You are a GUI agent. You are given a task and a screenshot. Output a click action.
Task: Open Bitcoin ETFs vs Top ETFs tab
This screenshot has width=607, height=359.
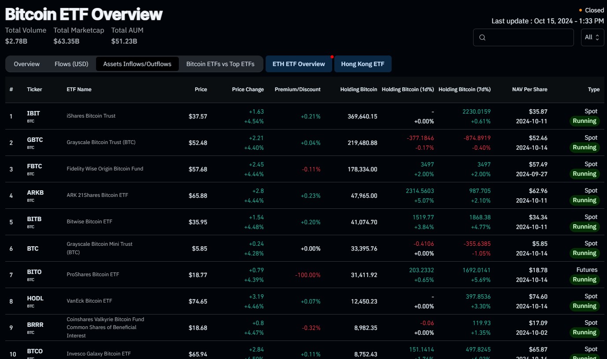tap(220, 64)
